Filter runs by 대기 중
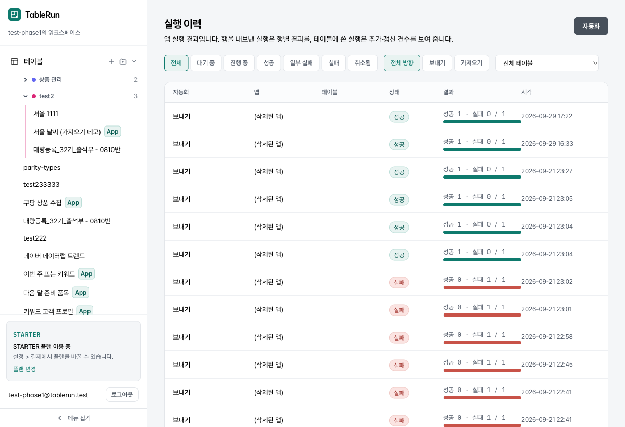 (x=206, y=63)
